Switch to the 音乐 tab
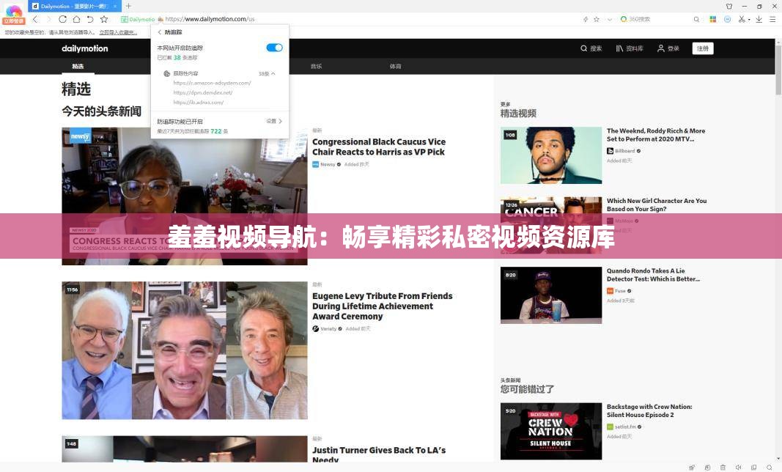Viewport: 782px width, 472px height. [x=317, y=65]
